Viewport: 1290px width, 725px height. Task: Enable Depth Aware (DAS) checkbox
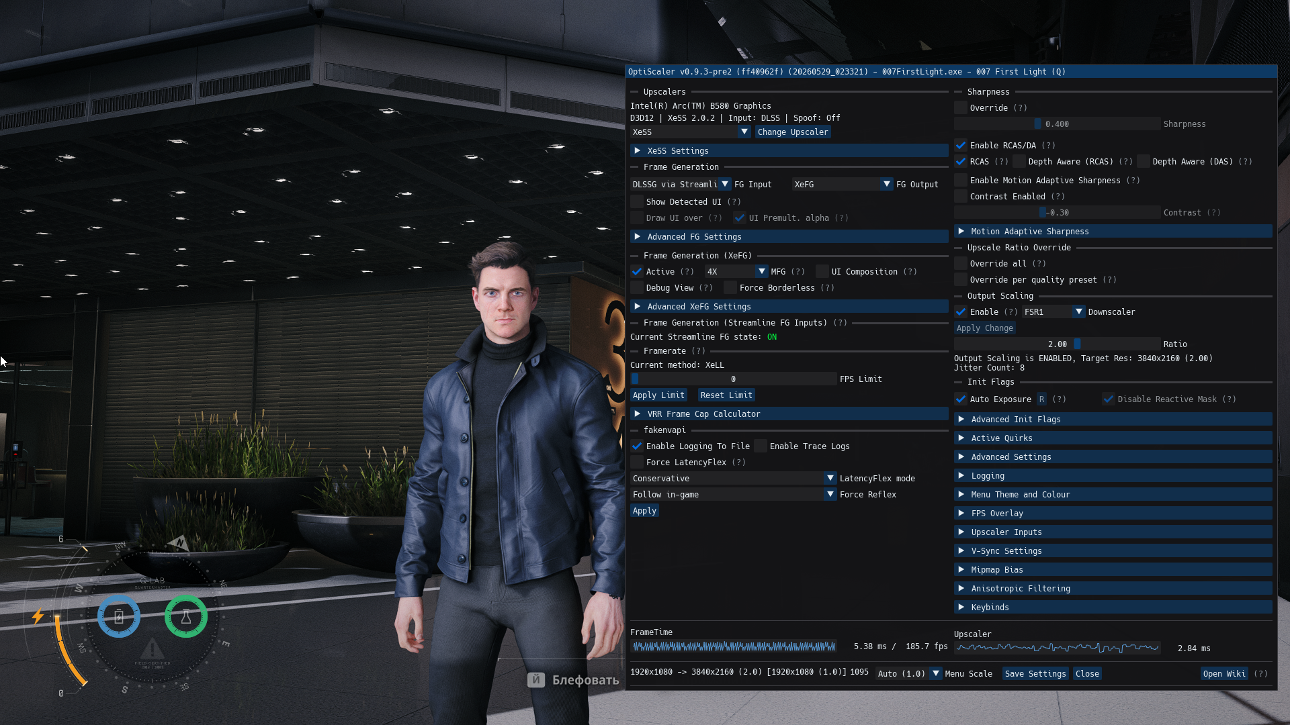(1144, 162)
